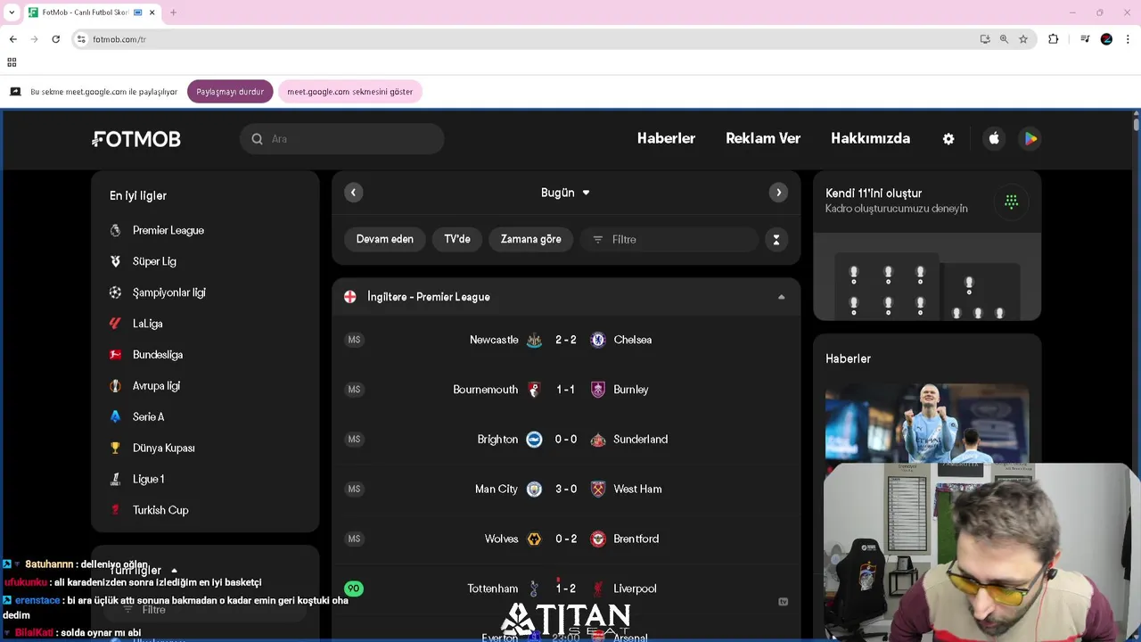Go to next day arrow
Viewport: 1141px width, 642px height.
click(x=778, y=193)
